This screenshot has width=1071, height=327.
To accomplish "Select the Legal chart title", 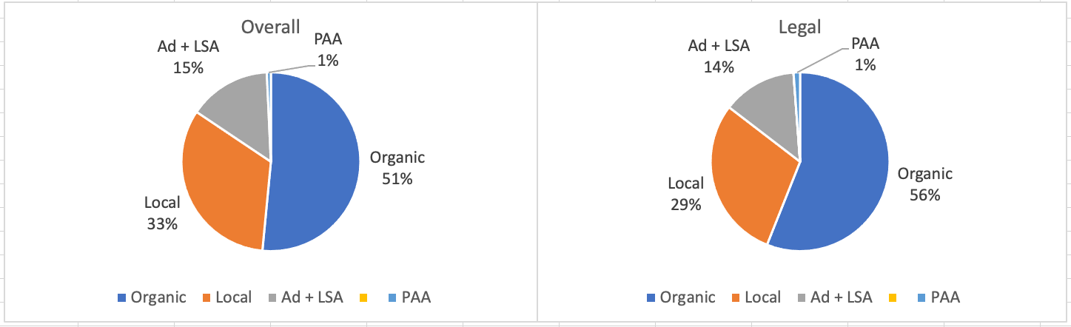I will point(800,28).
